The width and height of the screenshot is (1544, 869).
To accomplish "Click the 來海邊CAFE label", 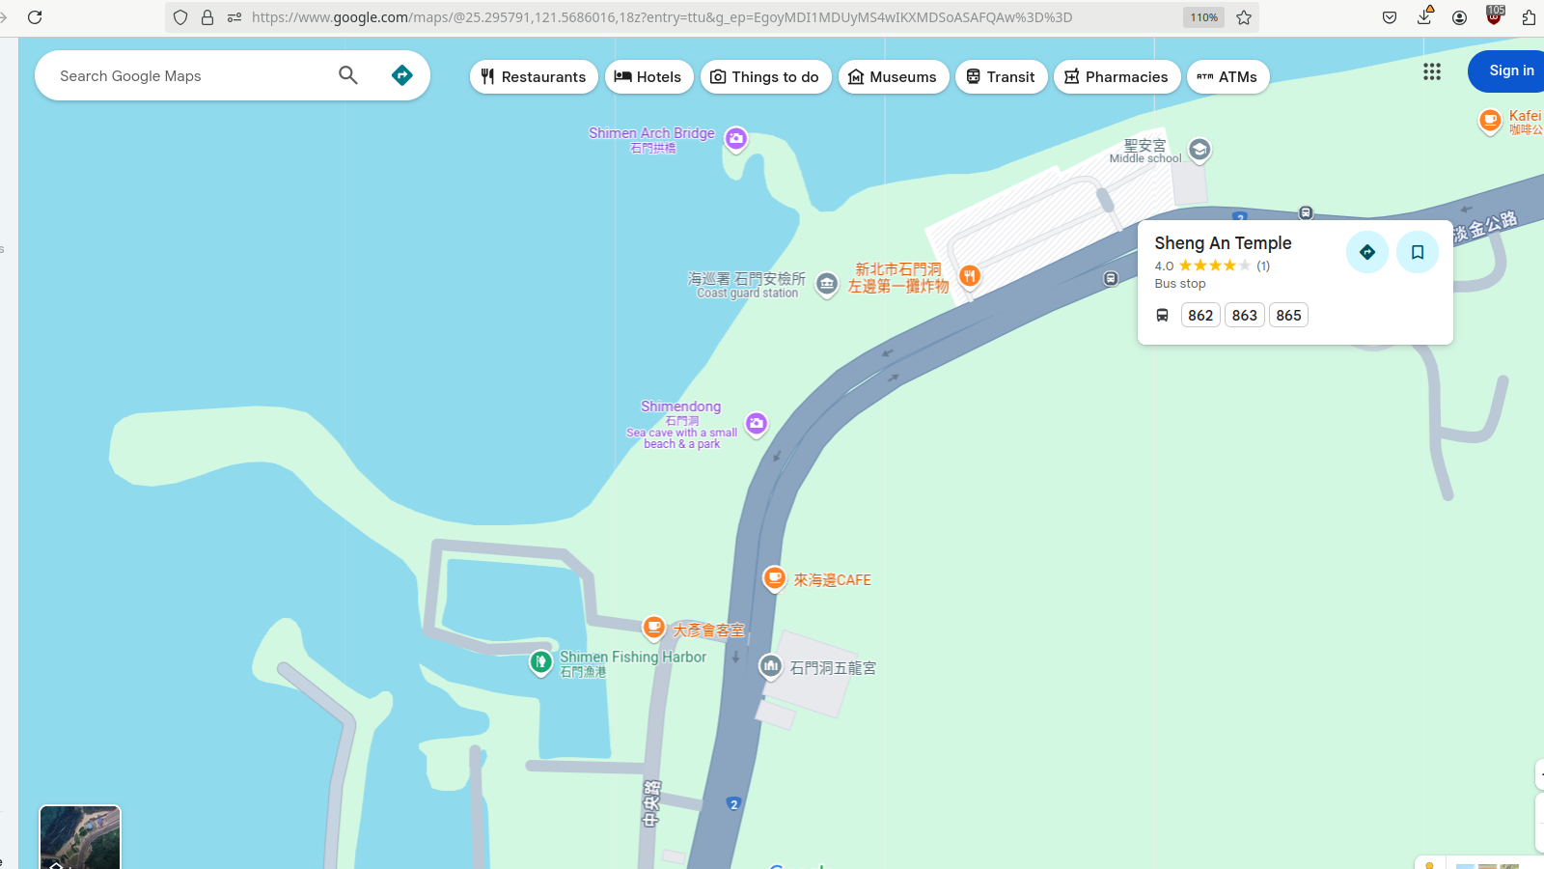I will coord(832,579).
